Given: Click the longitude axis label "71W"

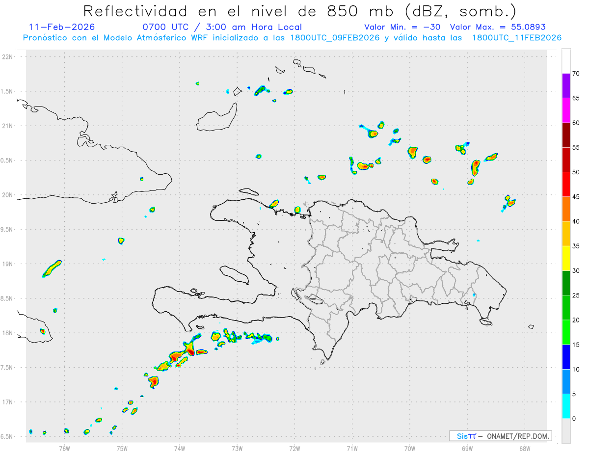Looking at the screenshot, I should coord(352,448).
